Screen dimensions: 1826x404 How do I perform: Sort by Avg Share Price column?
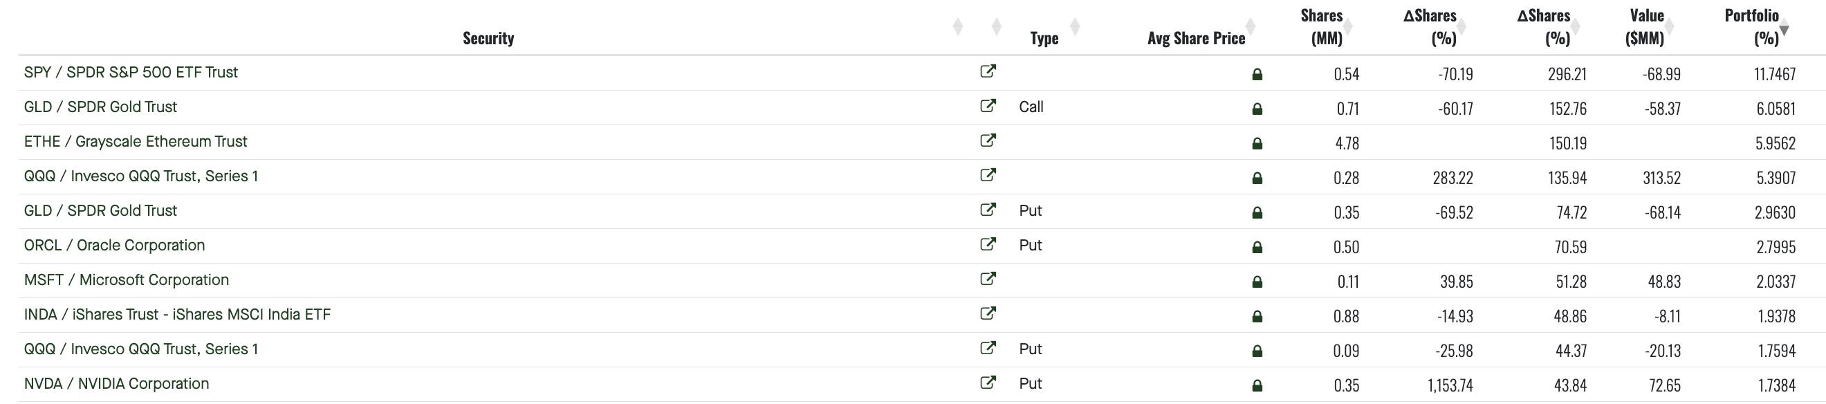tap(1196, 38)
